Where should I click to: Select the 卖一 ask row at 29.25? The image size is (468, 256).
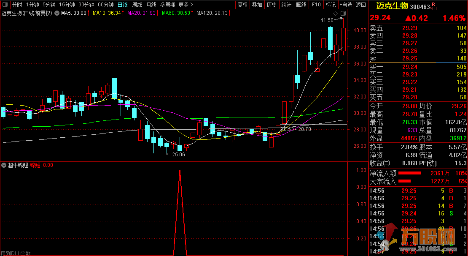coord(418,58)
